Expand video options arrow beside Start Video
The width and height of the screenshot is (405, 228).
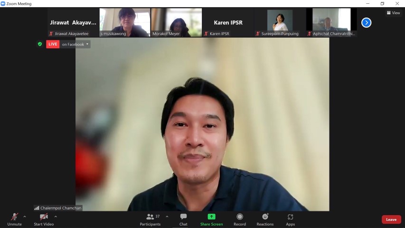[x=56, y=217]
